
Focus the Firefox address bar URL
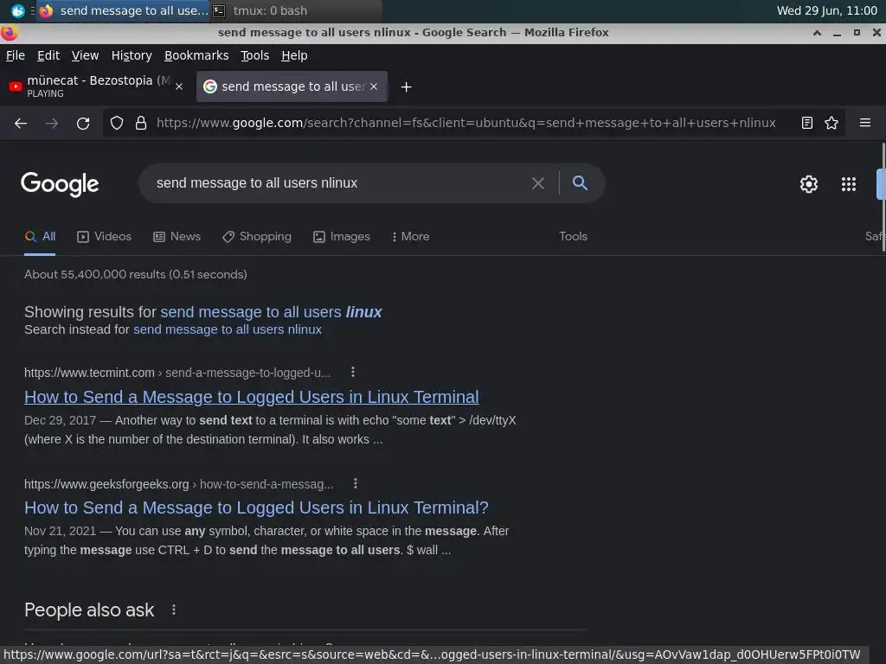tap(465, 123)
